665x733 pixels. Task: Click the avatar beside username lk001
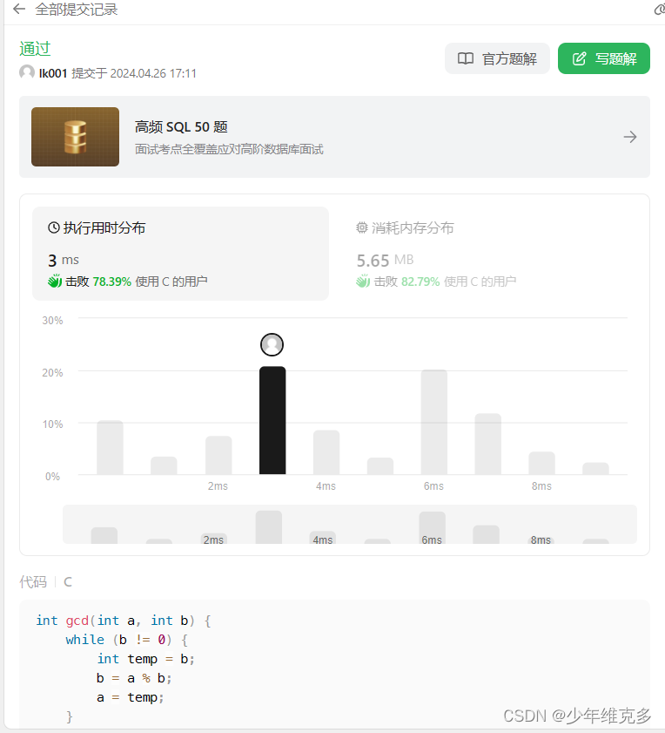26,72
